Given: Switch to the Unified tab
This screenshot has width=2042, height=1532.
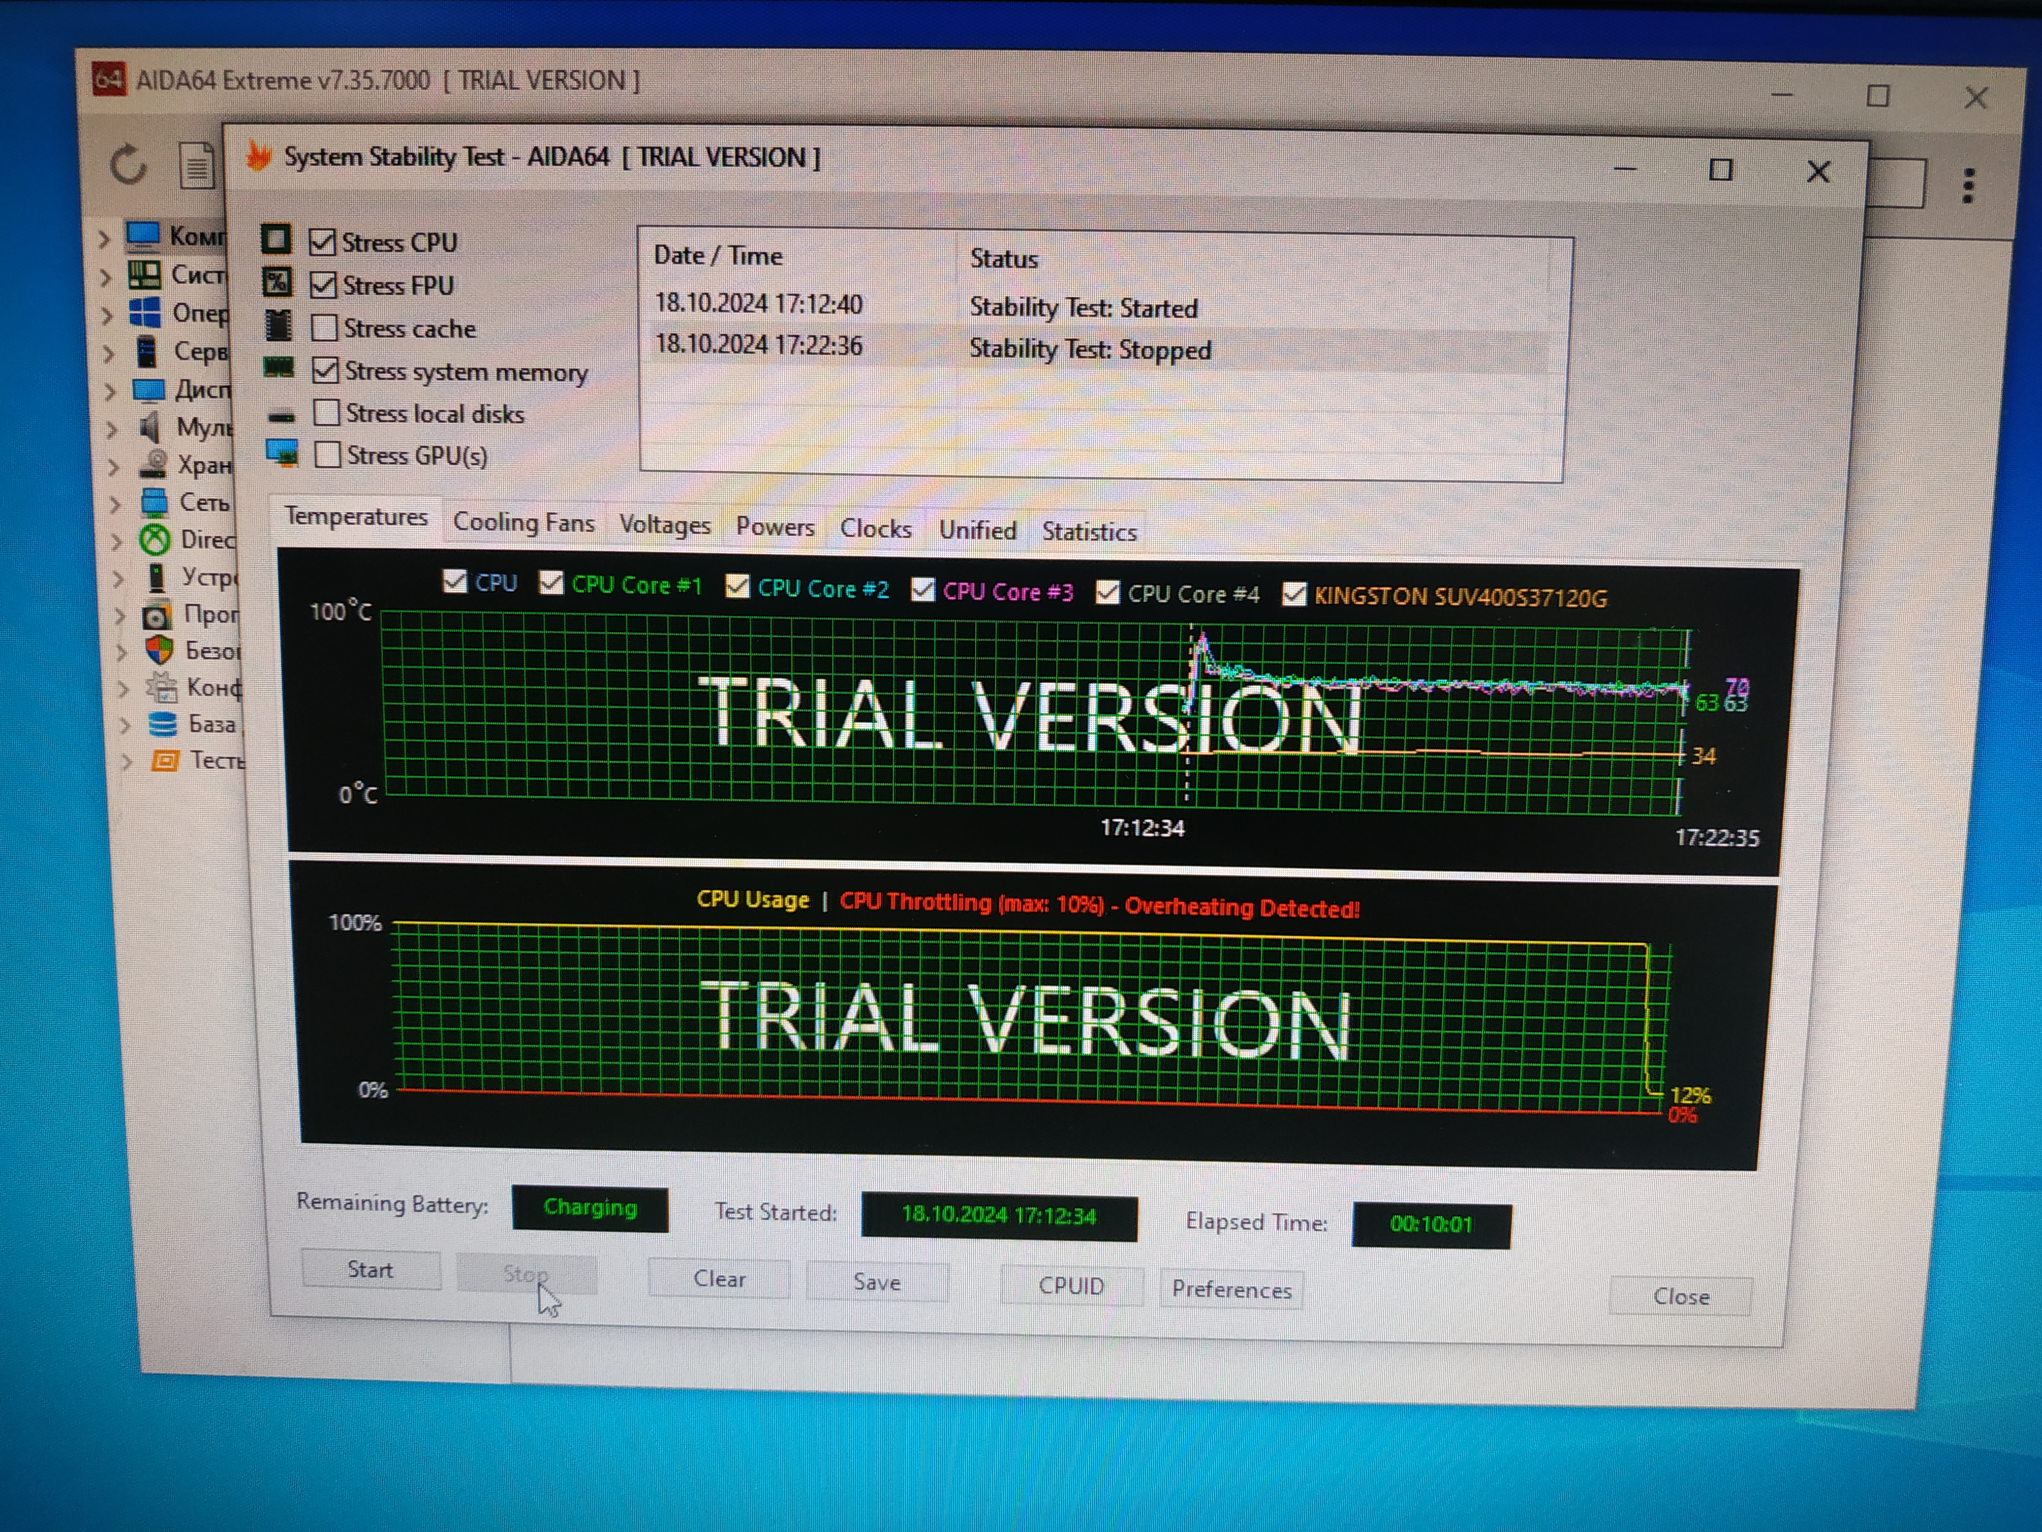Looking at the screenshot, I should point(978,530).
